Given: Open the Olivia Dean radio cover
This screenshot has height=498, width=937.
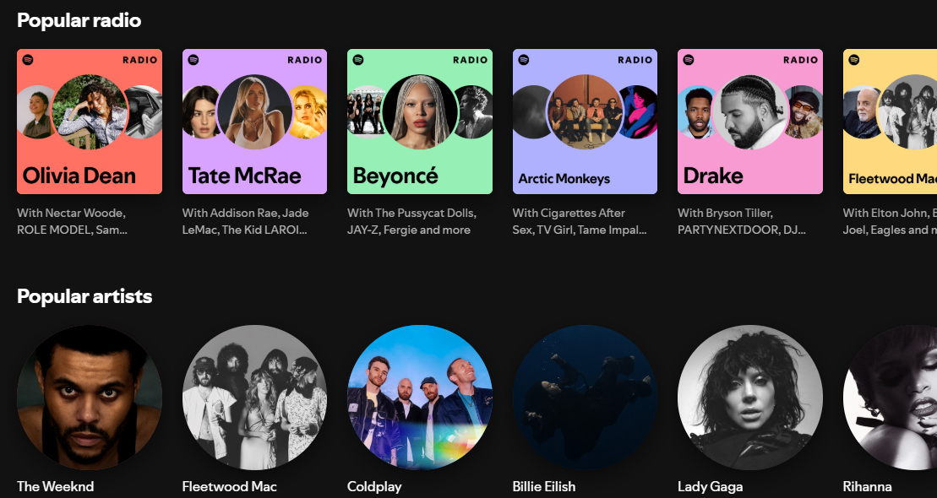Looking at the screenshot, I should pyautogui.click(x=90, y=122).
